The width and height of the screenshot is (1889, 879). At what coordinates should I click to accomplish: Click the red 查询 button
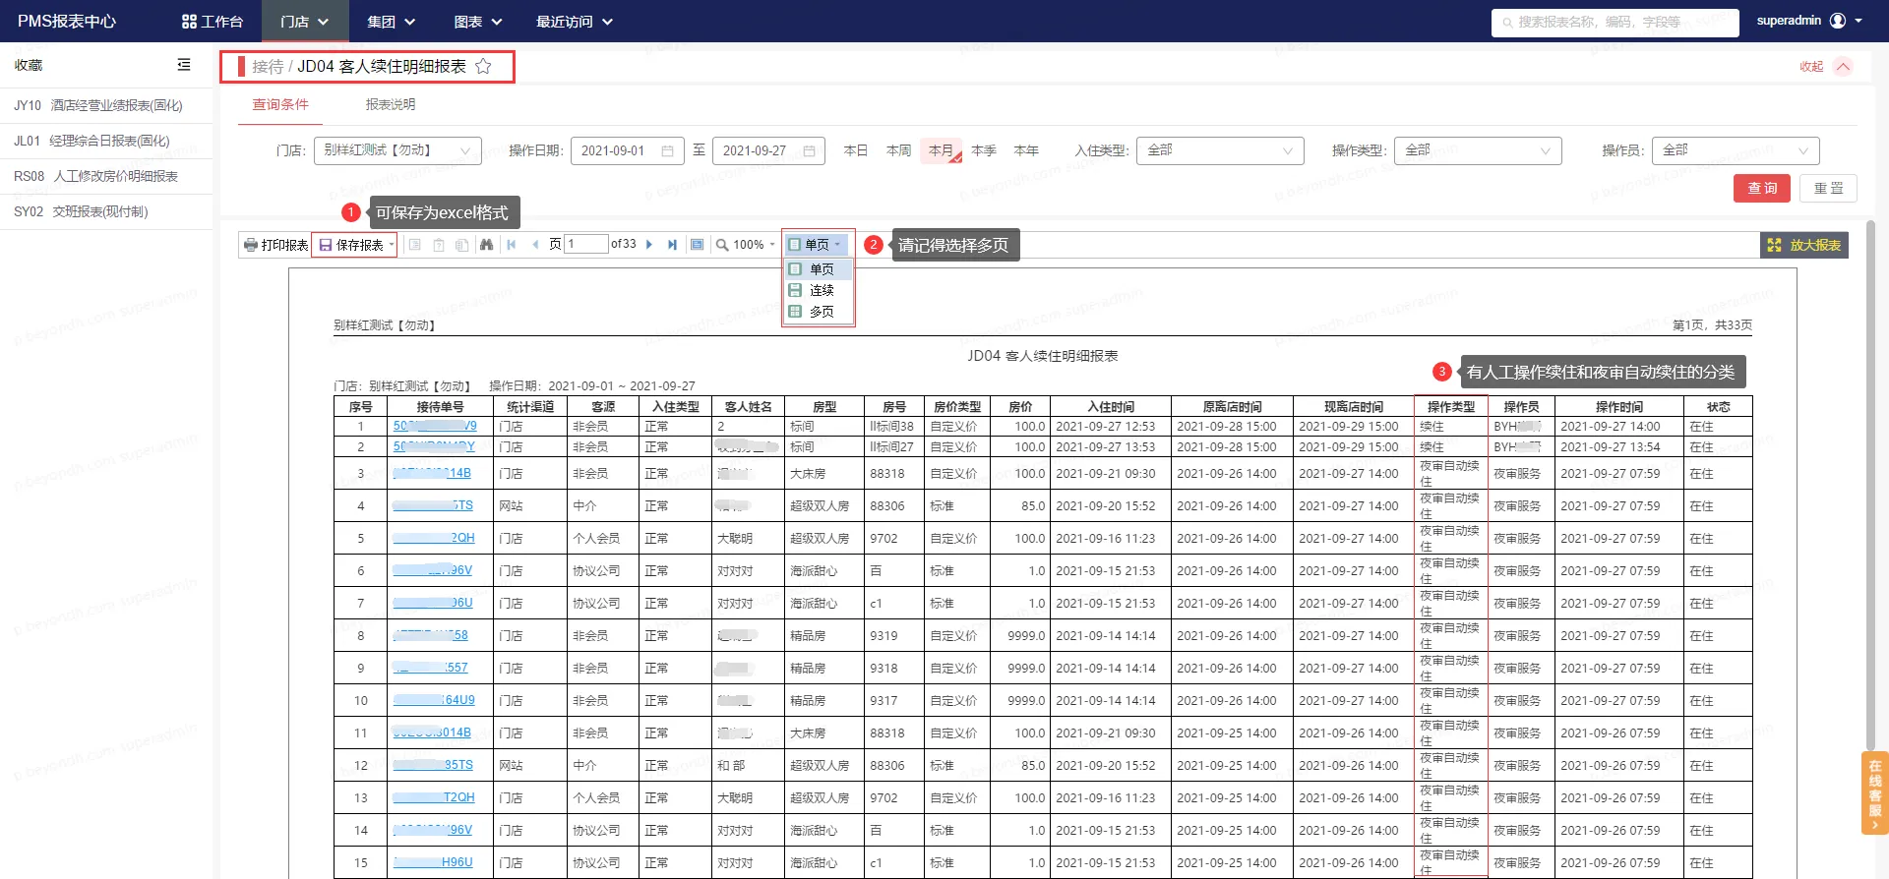click(1762, 188)
